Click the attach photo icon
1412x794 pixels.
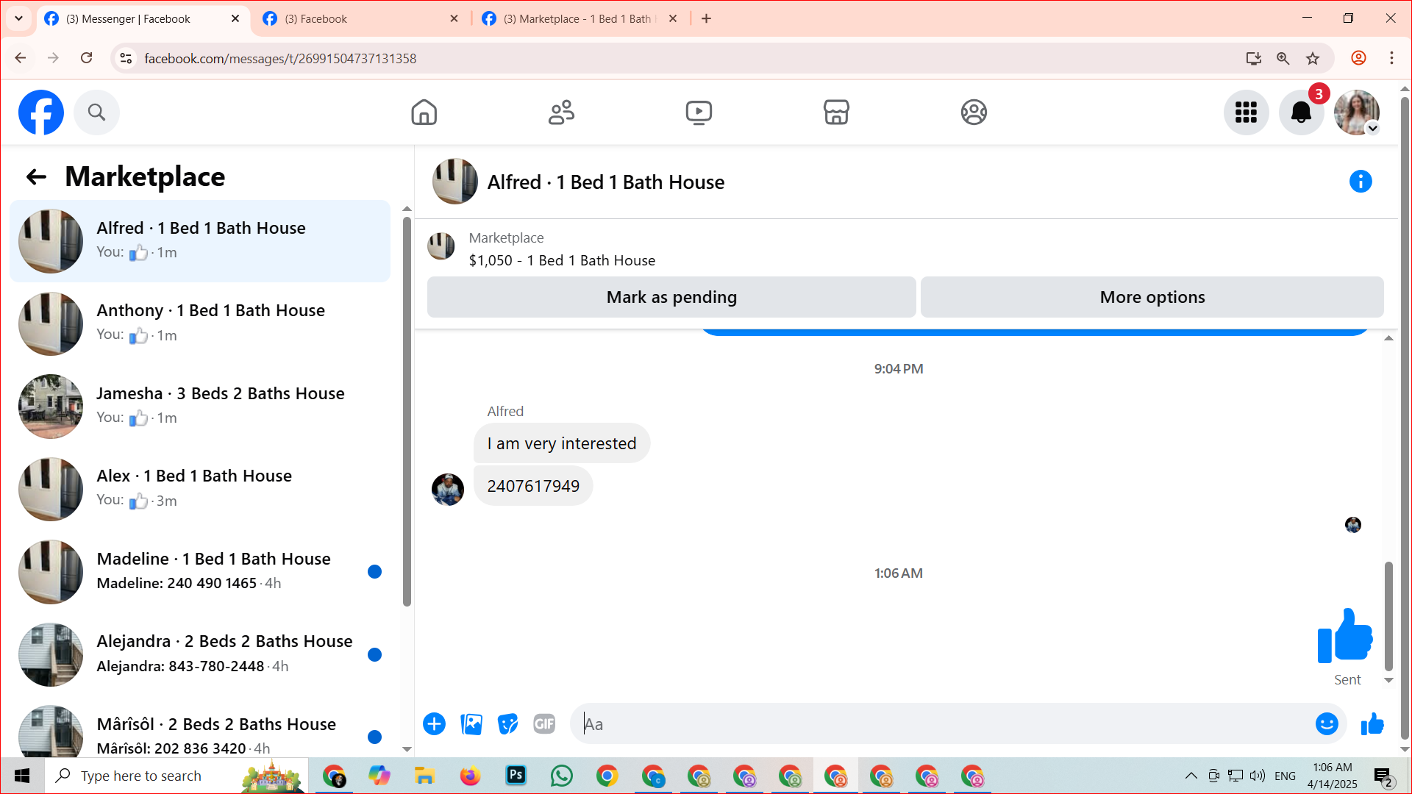pos(471,724)
